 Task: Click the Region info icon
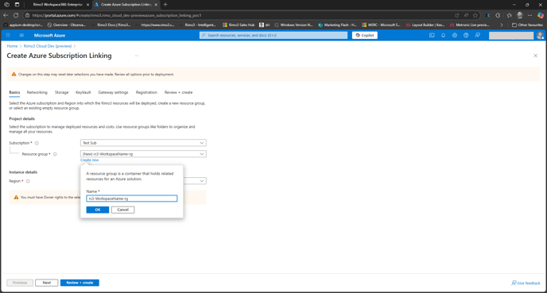pos(28,181)
